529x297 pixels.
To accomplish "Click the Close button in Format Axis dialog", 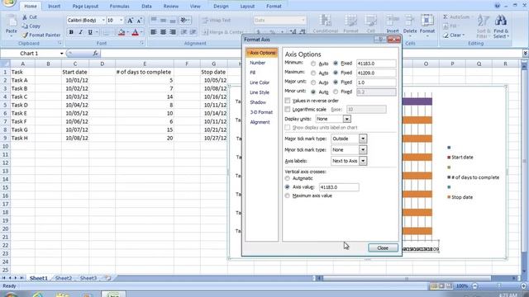I will [x=383, y=247].
